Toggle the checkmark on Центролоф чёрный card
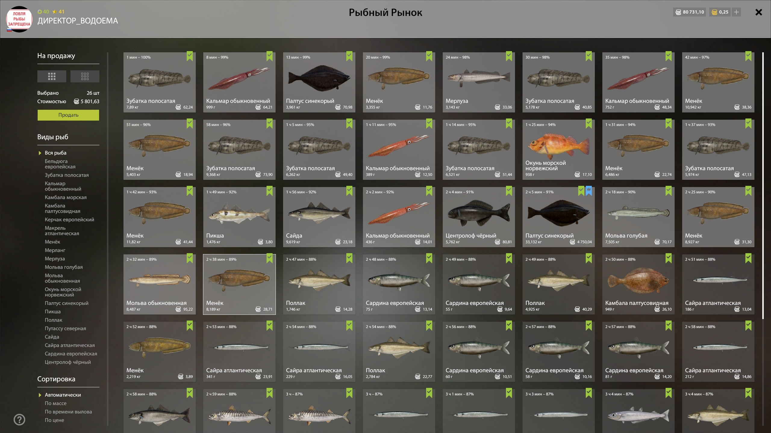The height and width of the screenshot is (433, 771). (x=509, y=191)
